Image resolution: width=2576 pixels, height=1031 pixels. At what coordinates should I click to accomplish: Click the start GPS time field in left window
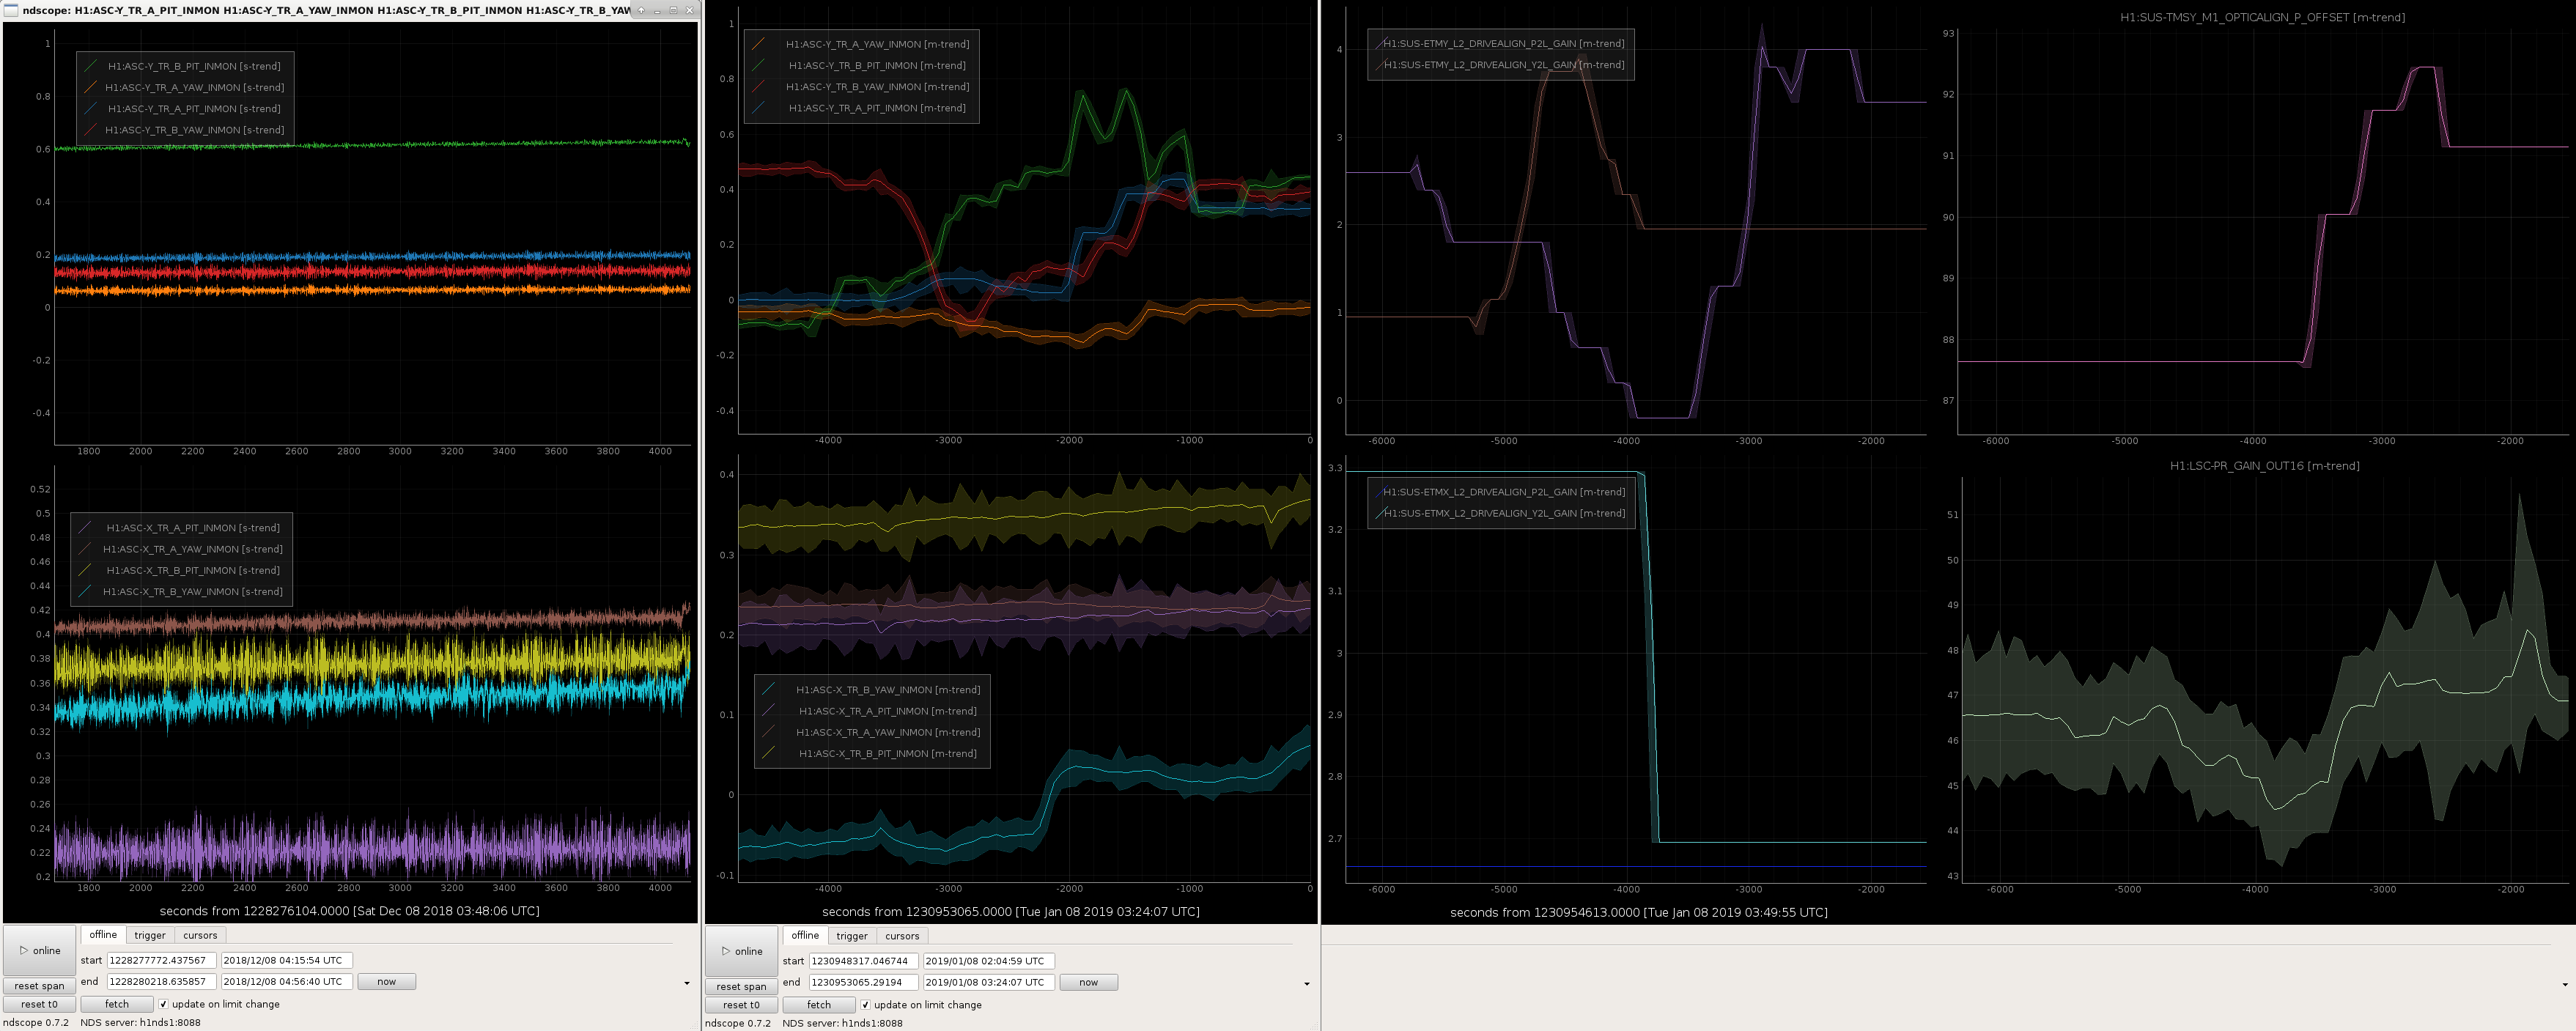coord(162,961)
